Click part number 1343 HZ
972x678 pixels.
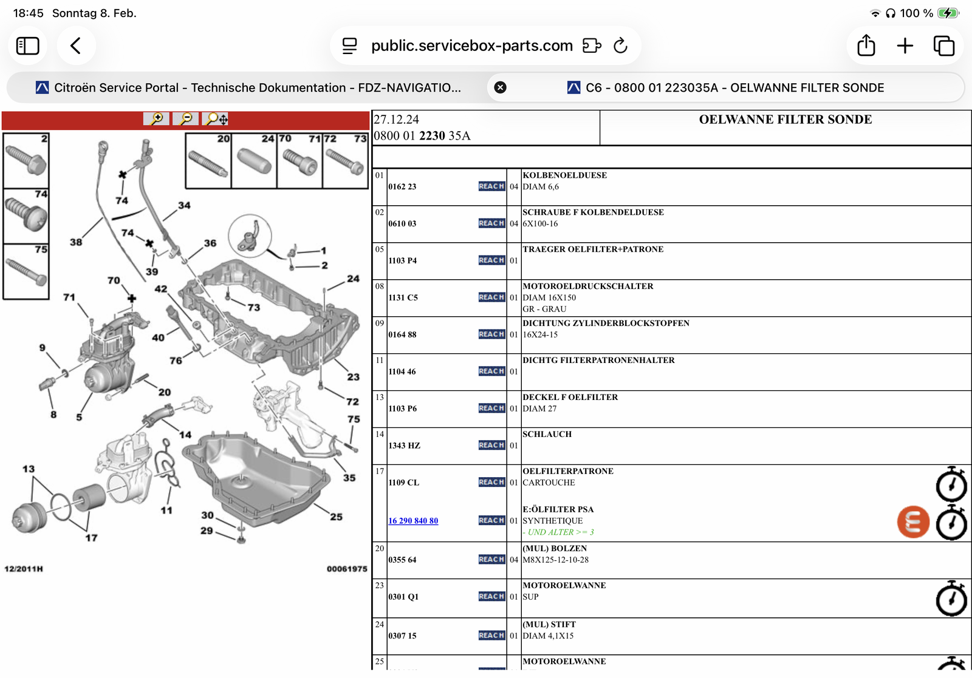(405, 446)
